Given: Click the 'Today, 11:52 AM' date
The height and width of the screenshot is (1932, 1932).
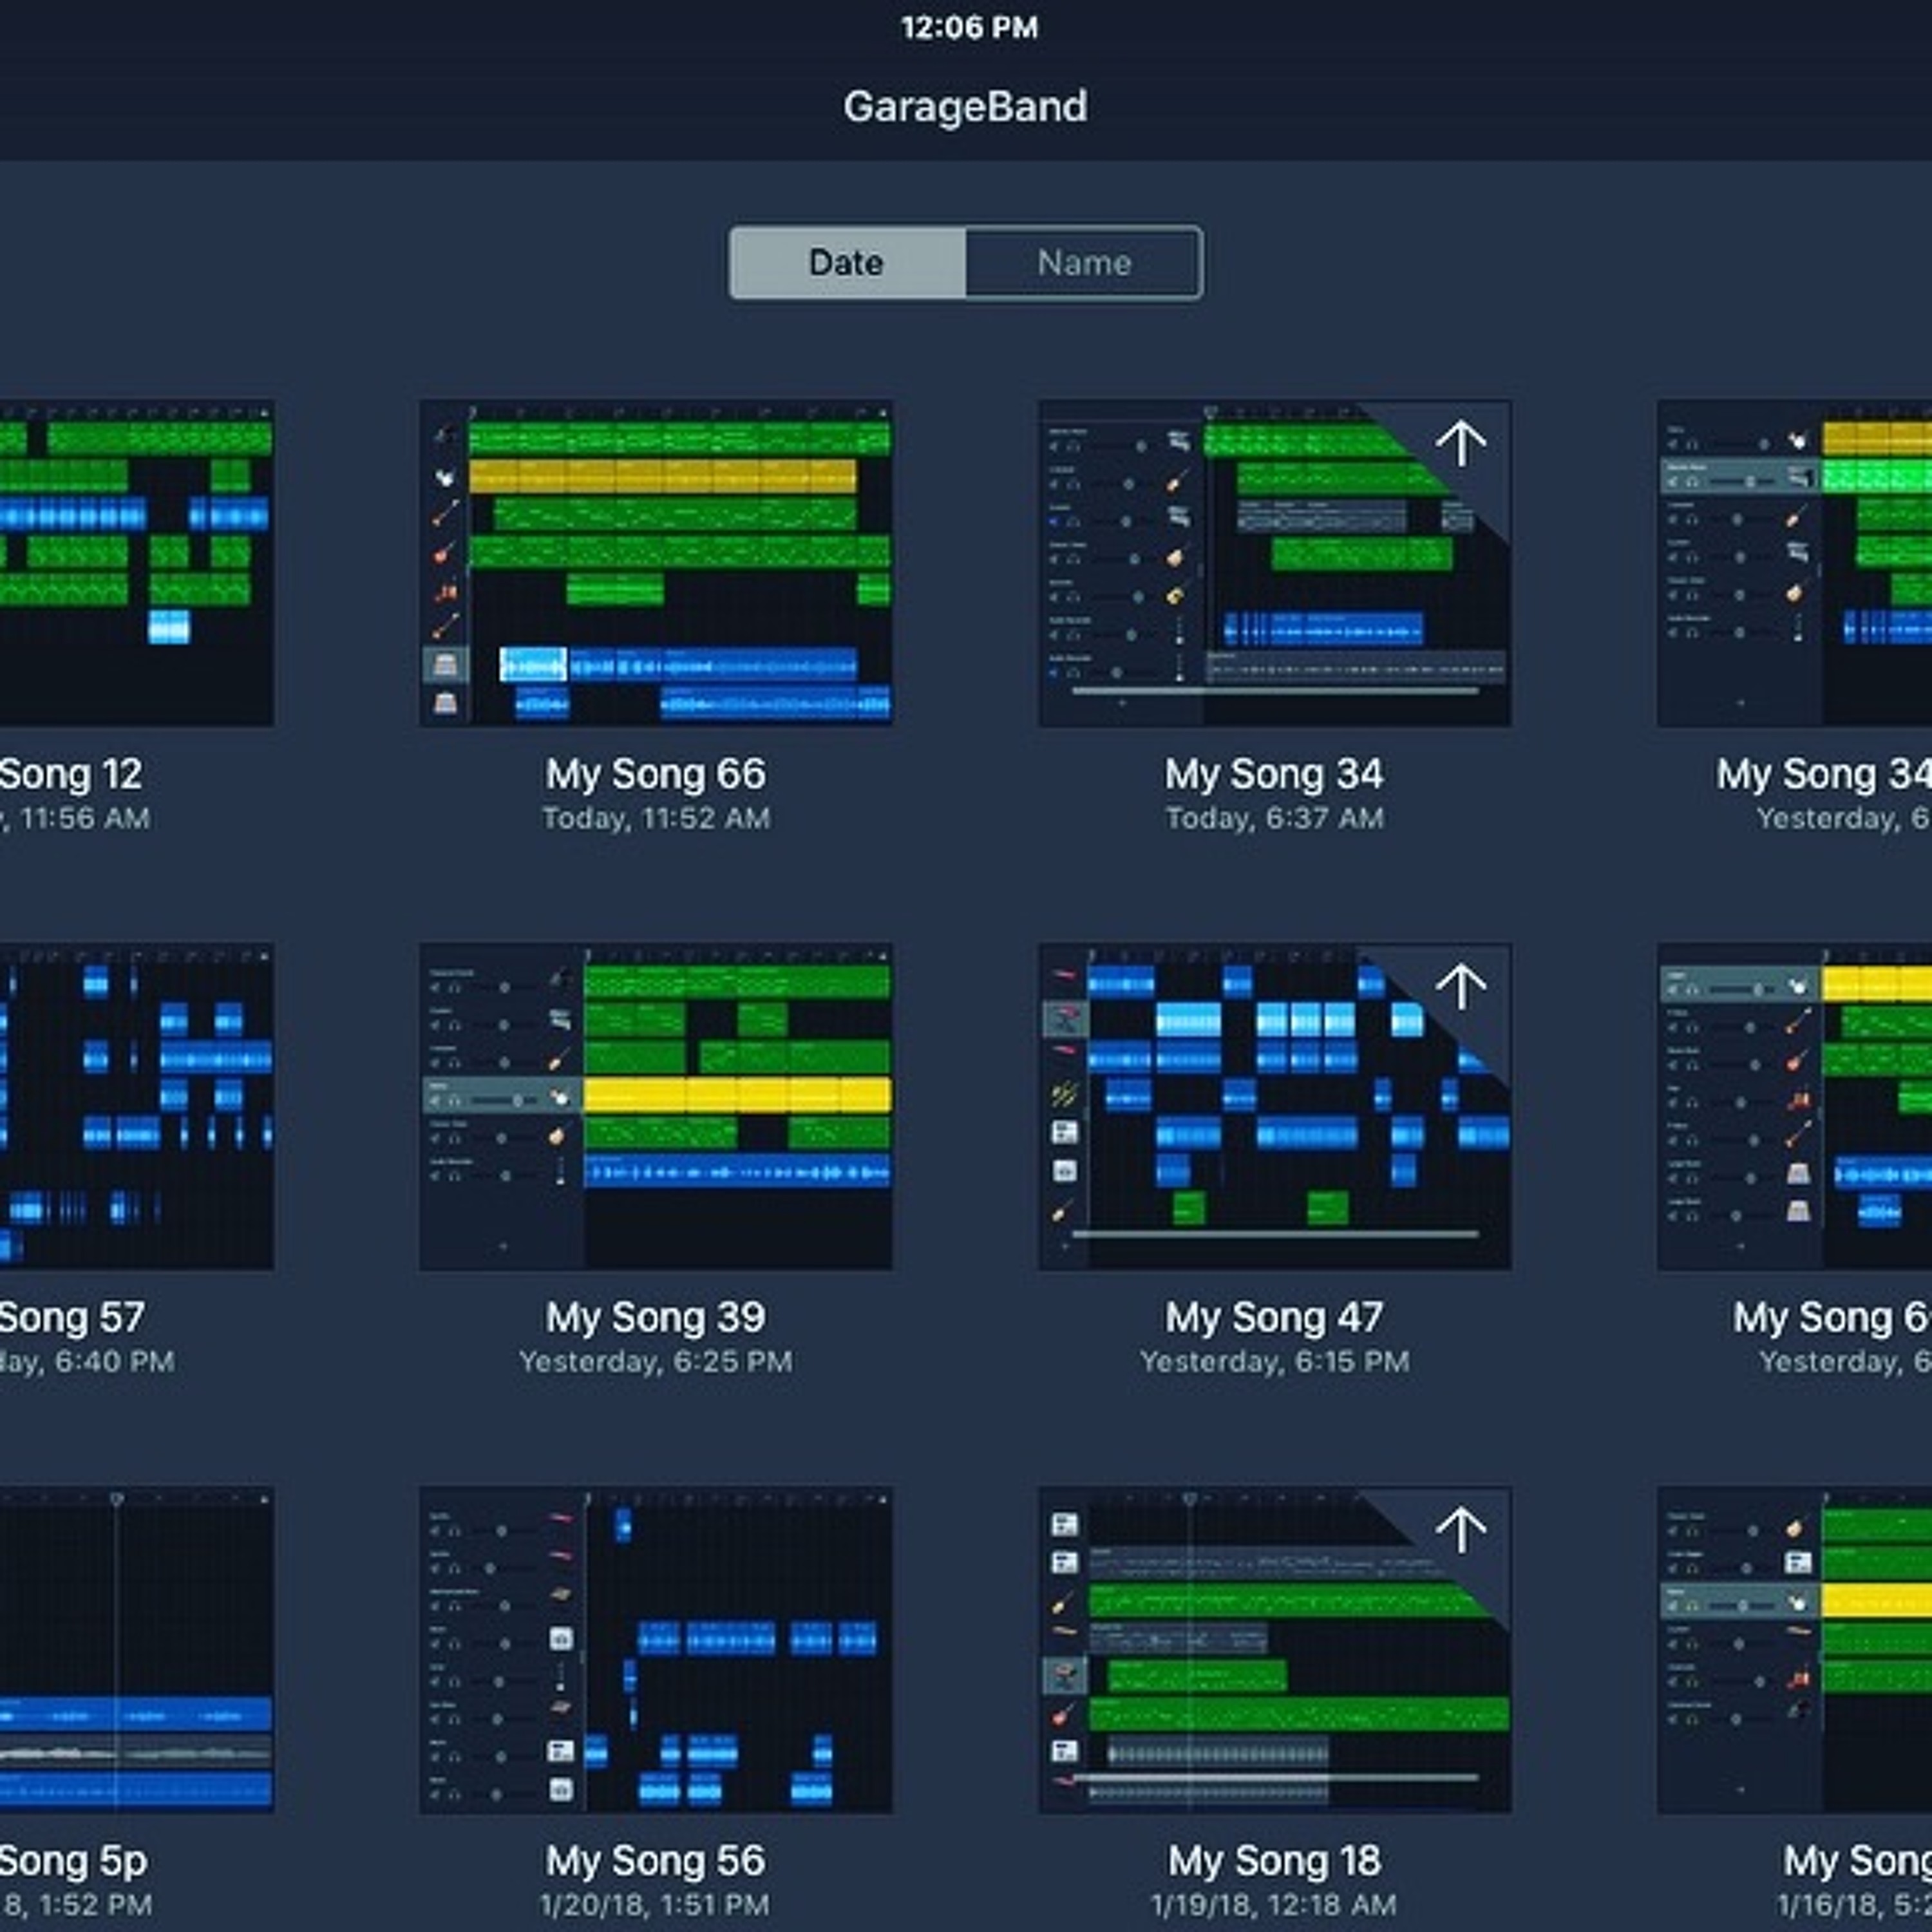Looking at the screenshot, I should [x=656, y=819].
